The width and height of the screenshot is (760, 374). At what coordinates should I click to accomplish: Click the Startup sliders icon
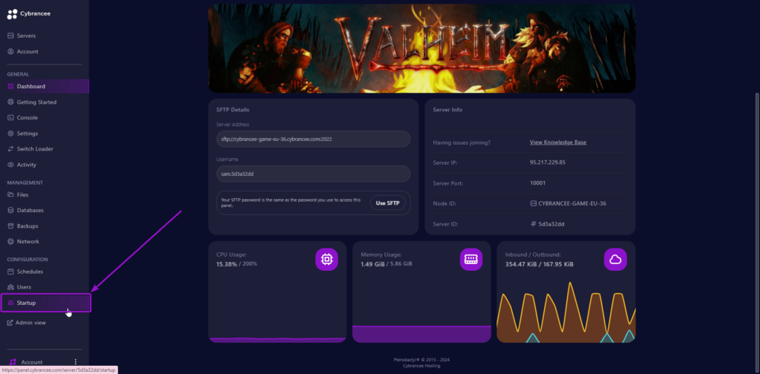pyautogui.click(x=11, y=303)
